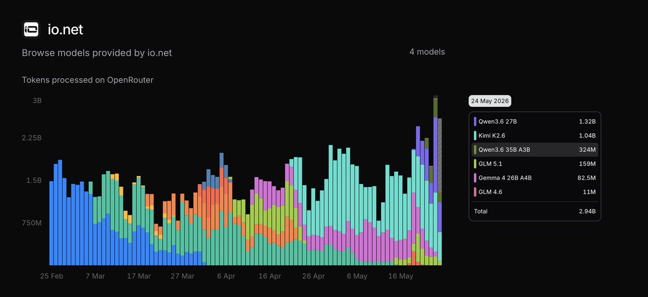
Task: Click the 6 May x-axis label
Action: point(357,276)
